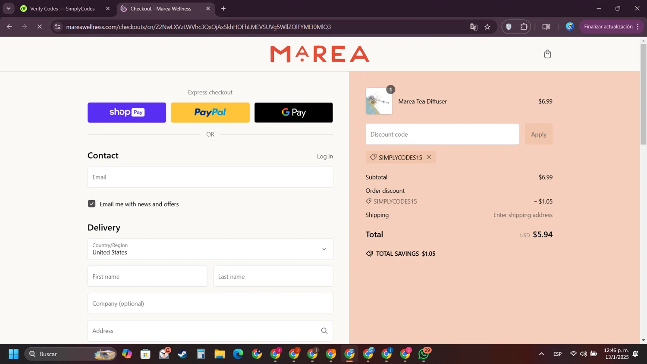View site information icon beside the URL
The height and width of the screenshot is (364, 647).
click(58, 27)
